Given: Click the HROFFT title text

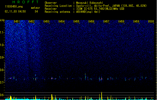Looking at the screenshot, I should [x=26, y=2].
